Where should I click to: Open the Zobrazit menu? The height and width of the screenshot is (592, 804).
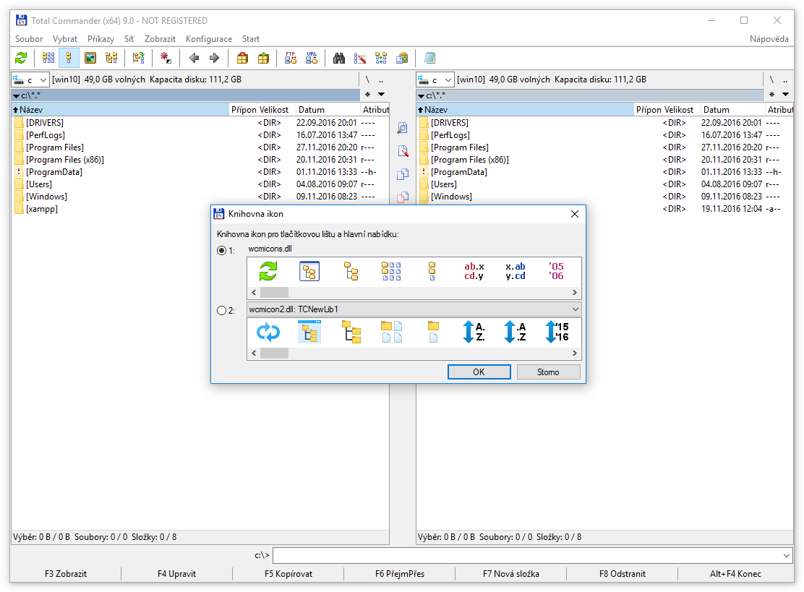(160, 39)
